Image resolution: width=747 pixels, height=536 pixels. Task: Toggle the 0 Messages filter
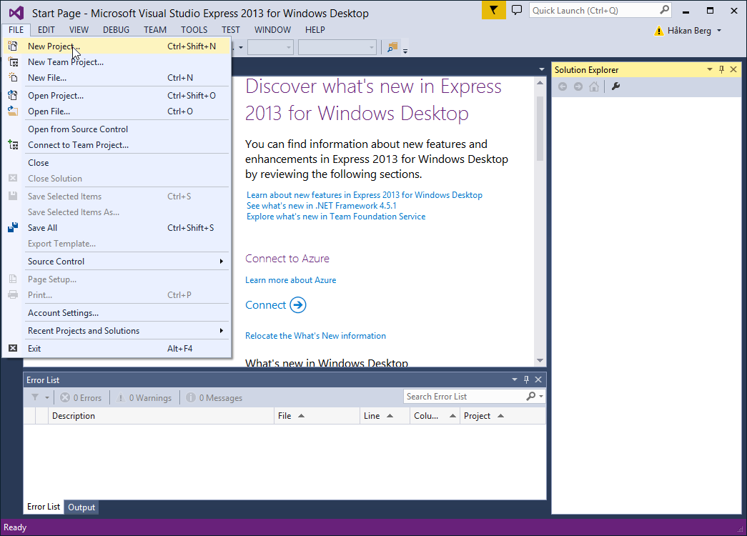214,398
